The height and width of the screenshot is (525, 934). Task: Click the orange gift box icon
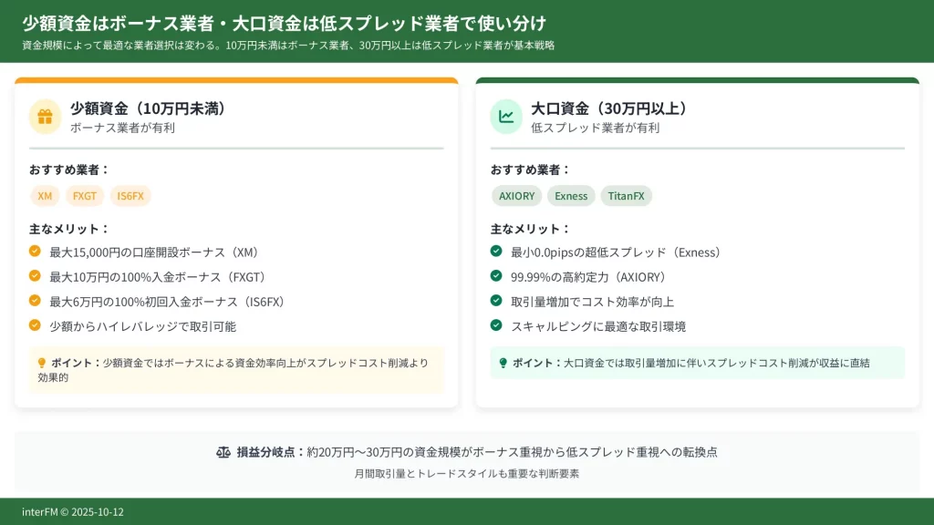(x=45, y=117)
